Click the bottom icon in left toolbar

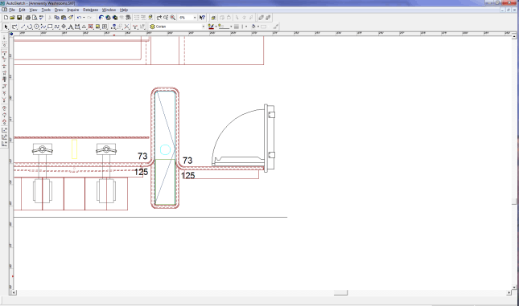click(x=4, y=144)
